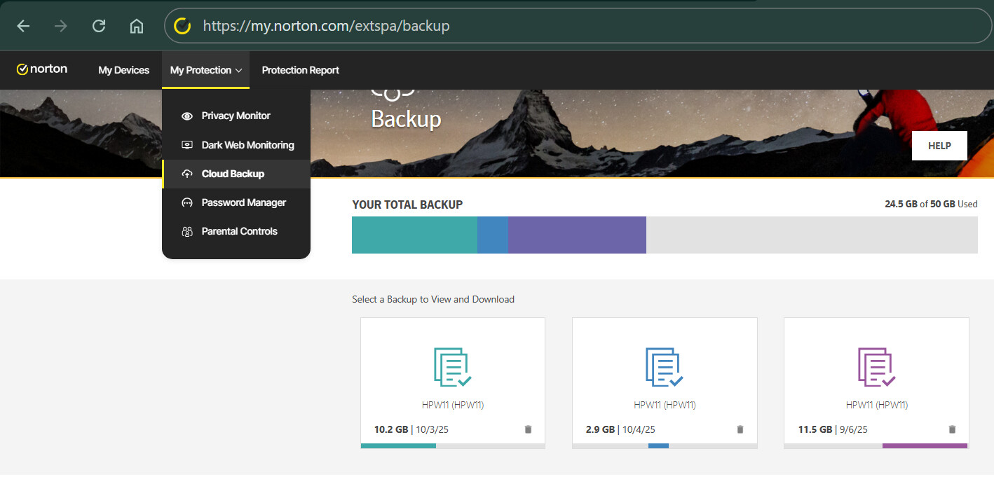994x477 pixels.
Task: Open the purple backup document icon
Action: point(876,367)
